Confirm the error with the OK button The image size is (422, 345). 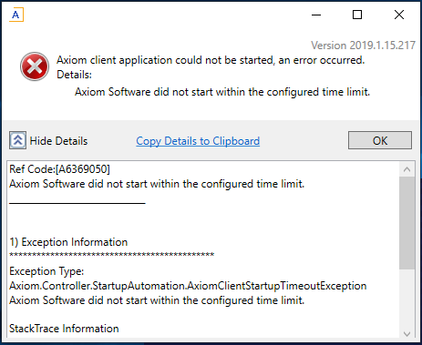(x=380, y=140)
